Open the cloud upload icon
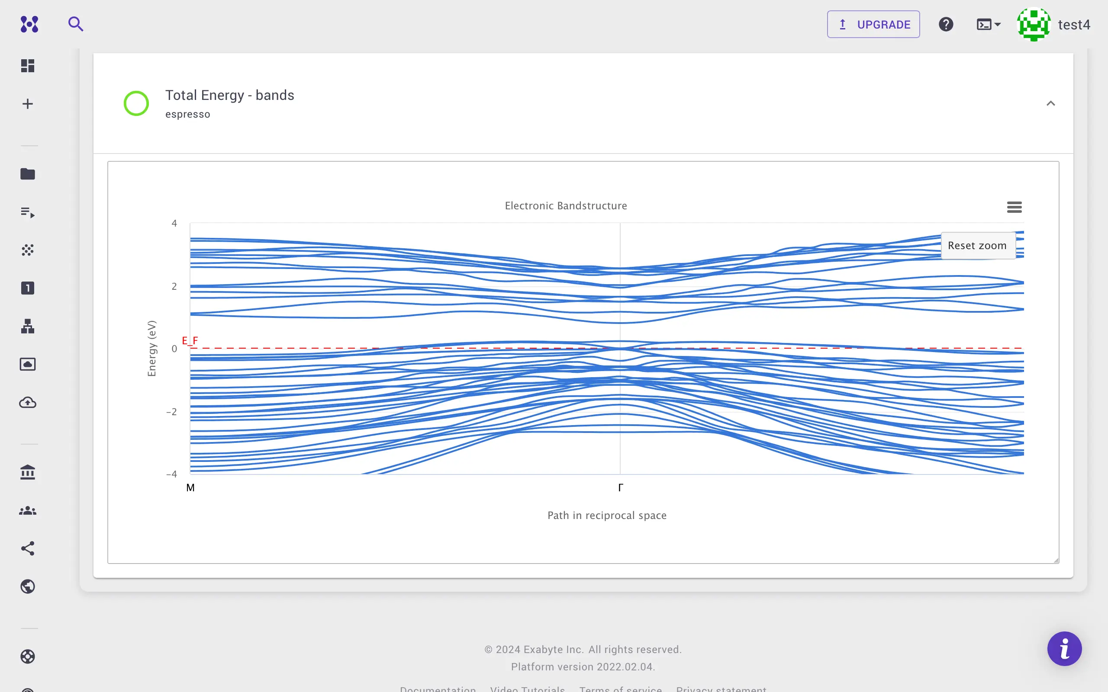Screen dimensions: 1108x692 point(27,403)
